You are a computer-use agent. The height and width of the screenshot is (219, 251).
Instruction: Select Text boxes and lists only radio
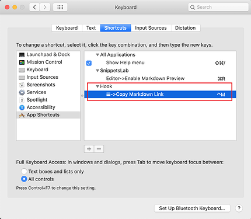pyautogui.click(x=24, y=172)
